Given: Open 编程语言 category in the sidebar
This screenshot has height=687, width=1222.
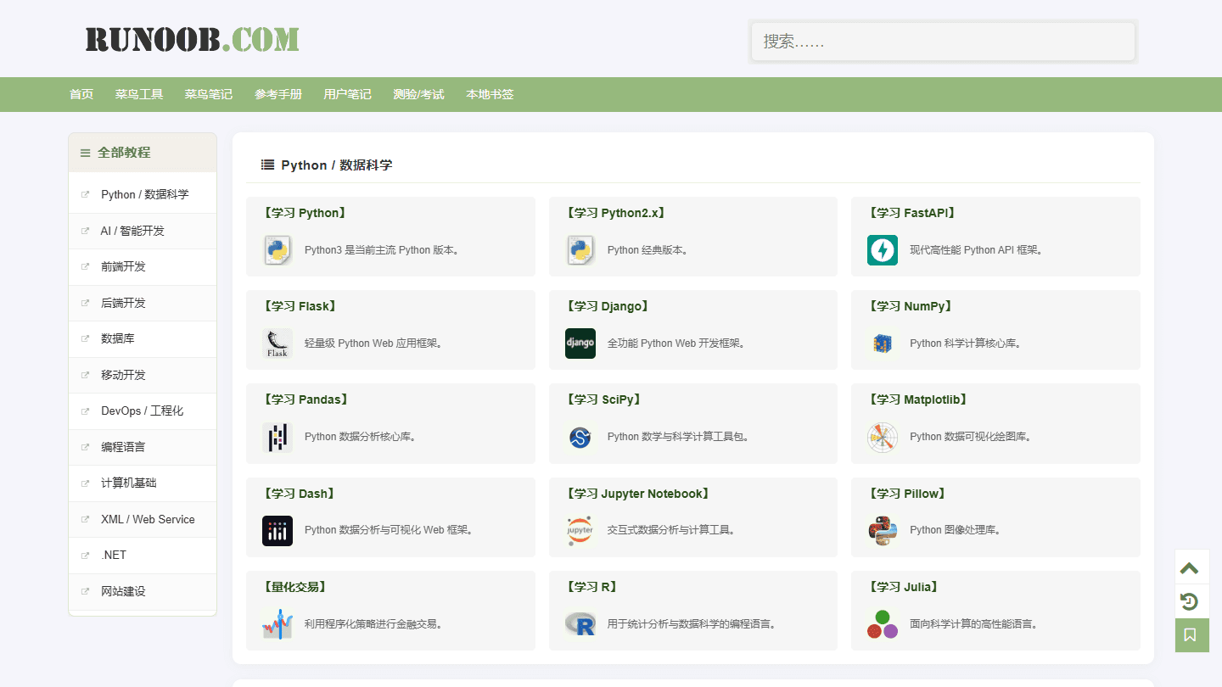Looking at the screenshot, I should tap(123, 447).
